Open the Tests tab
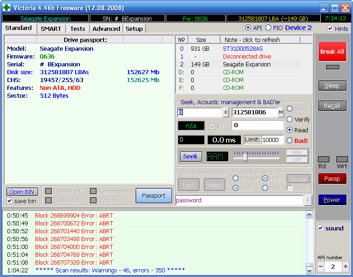This screenshot has height=277, width=353. click(78, 29)
